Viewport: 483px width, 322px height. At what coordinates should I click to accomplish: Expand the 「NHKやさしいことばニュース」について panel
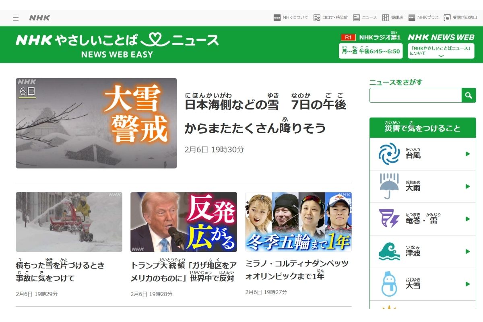(441, 51)
